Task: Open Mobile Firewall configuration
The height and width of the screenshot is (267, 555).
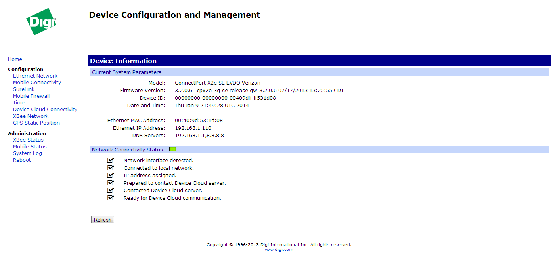Action: [31, 96]
